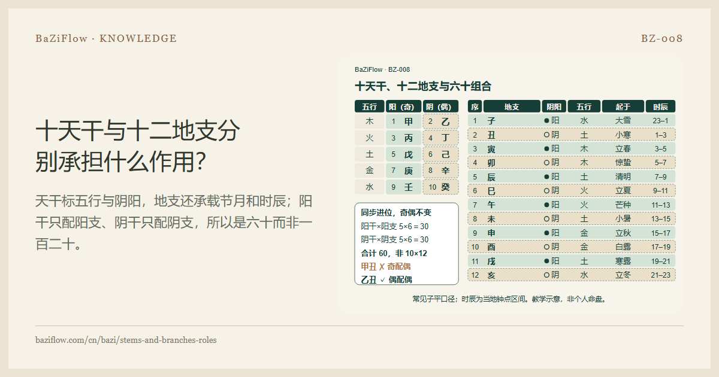Select the summary paragraph starting 天干标五行与阴阳
The height and width of the screenshot is (377, 719).
[174, 222]
